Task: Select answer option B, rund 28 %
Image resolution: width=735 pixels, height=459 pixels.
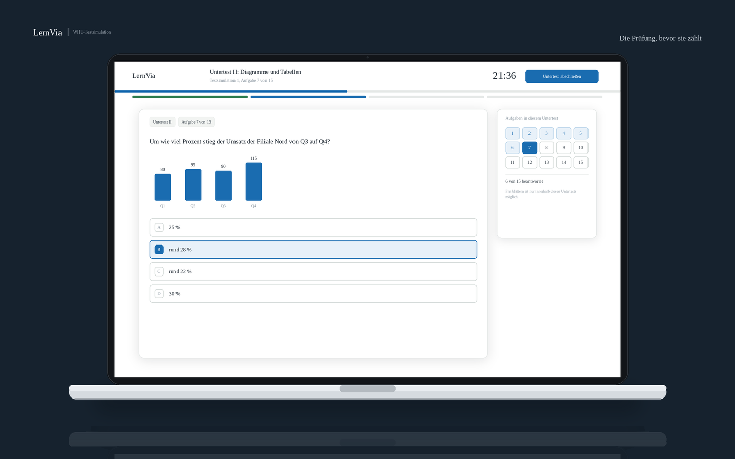Action: [x=313, y=250]
